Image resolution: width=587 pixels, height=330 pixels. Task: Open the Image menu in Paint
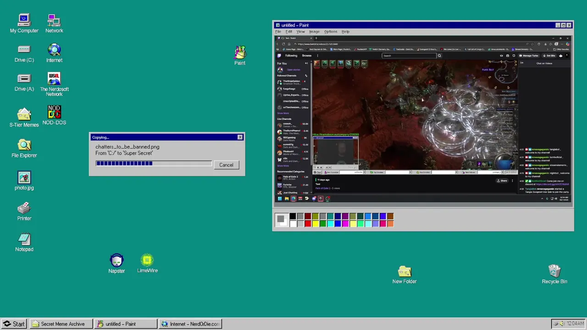314,32
